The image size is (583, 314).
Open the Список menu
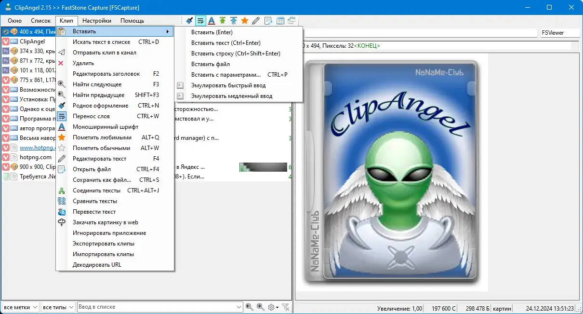click(40, 21)
